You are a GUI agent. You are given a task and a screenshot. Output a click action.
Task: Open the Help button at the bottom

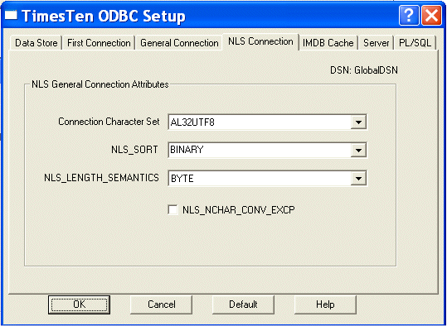[325, 304]
